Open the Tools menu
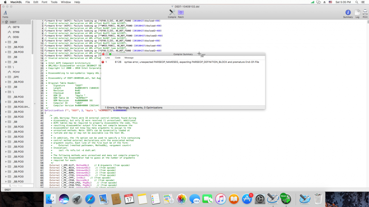This screenshot has width=369, height=207. tap(54, 2)
